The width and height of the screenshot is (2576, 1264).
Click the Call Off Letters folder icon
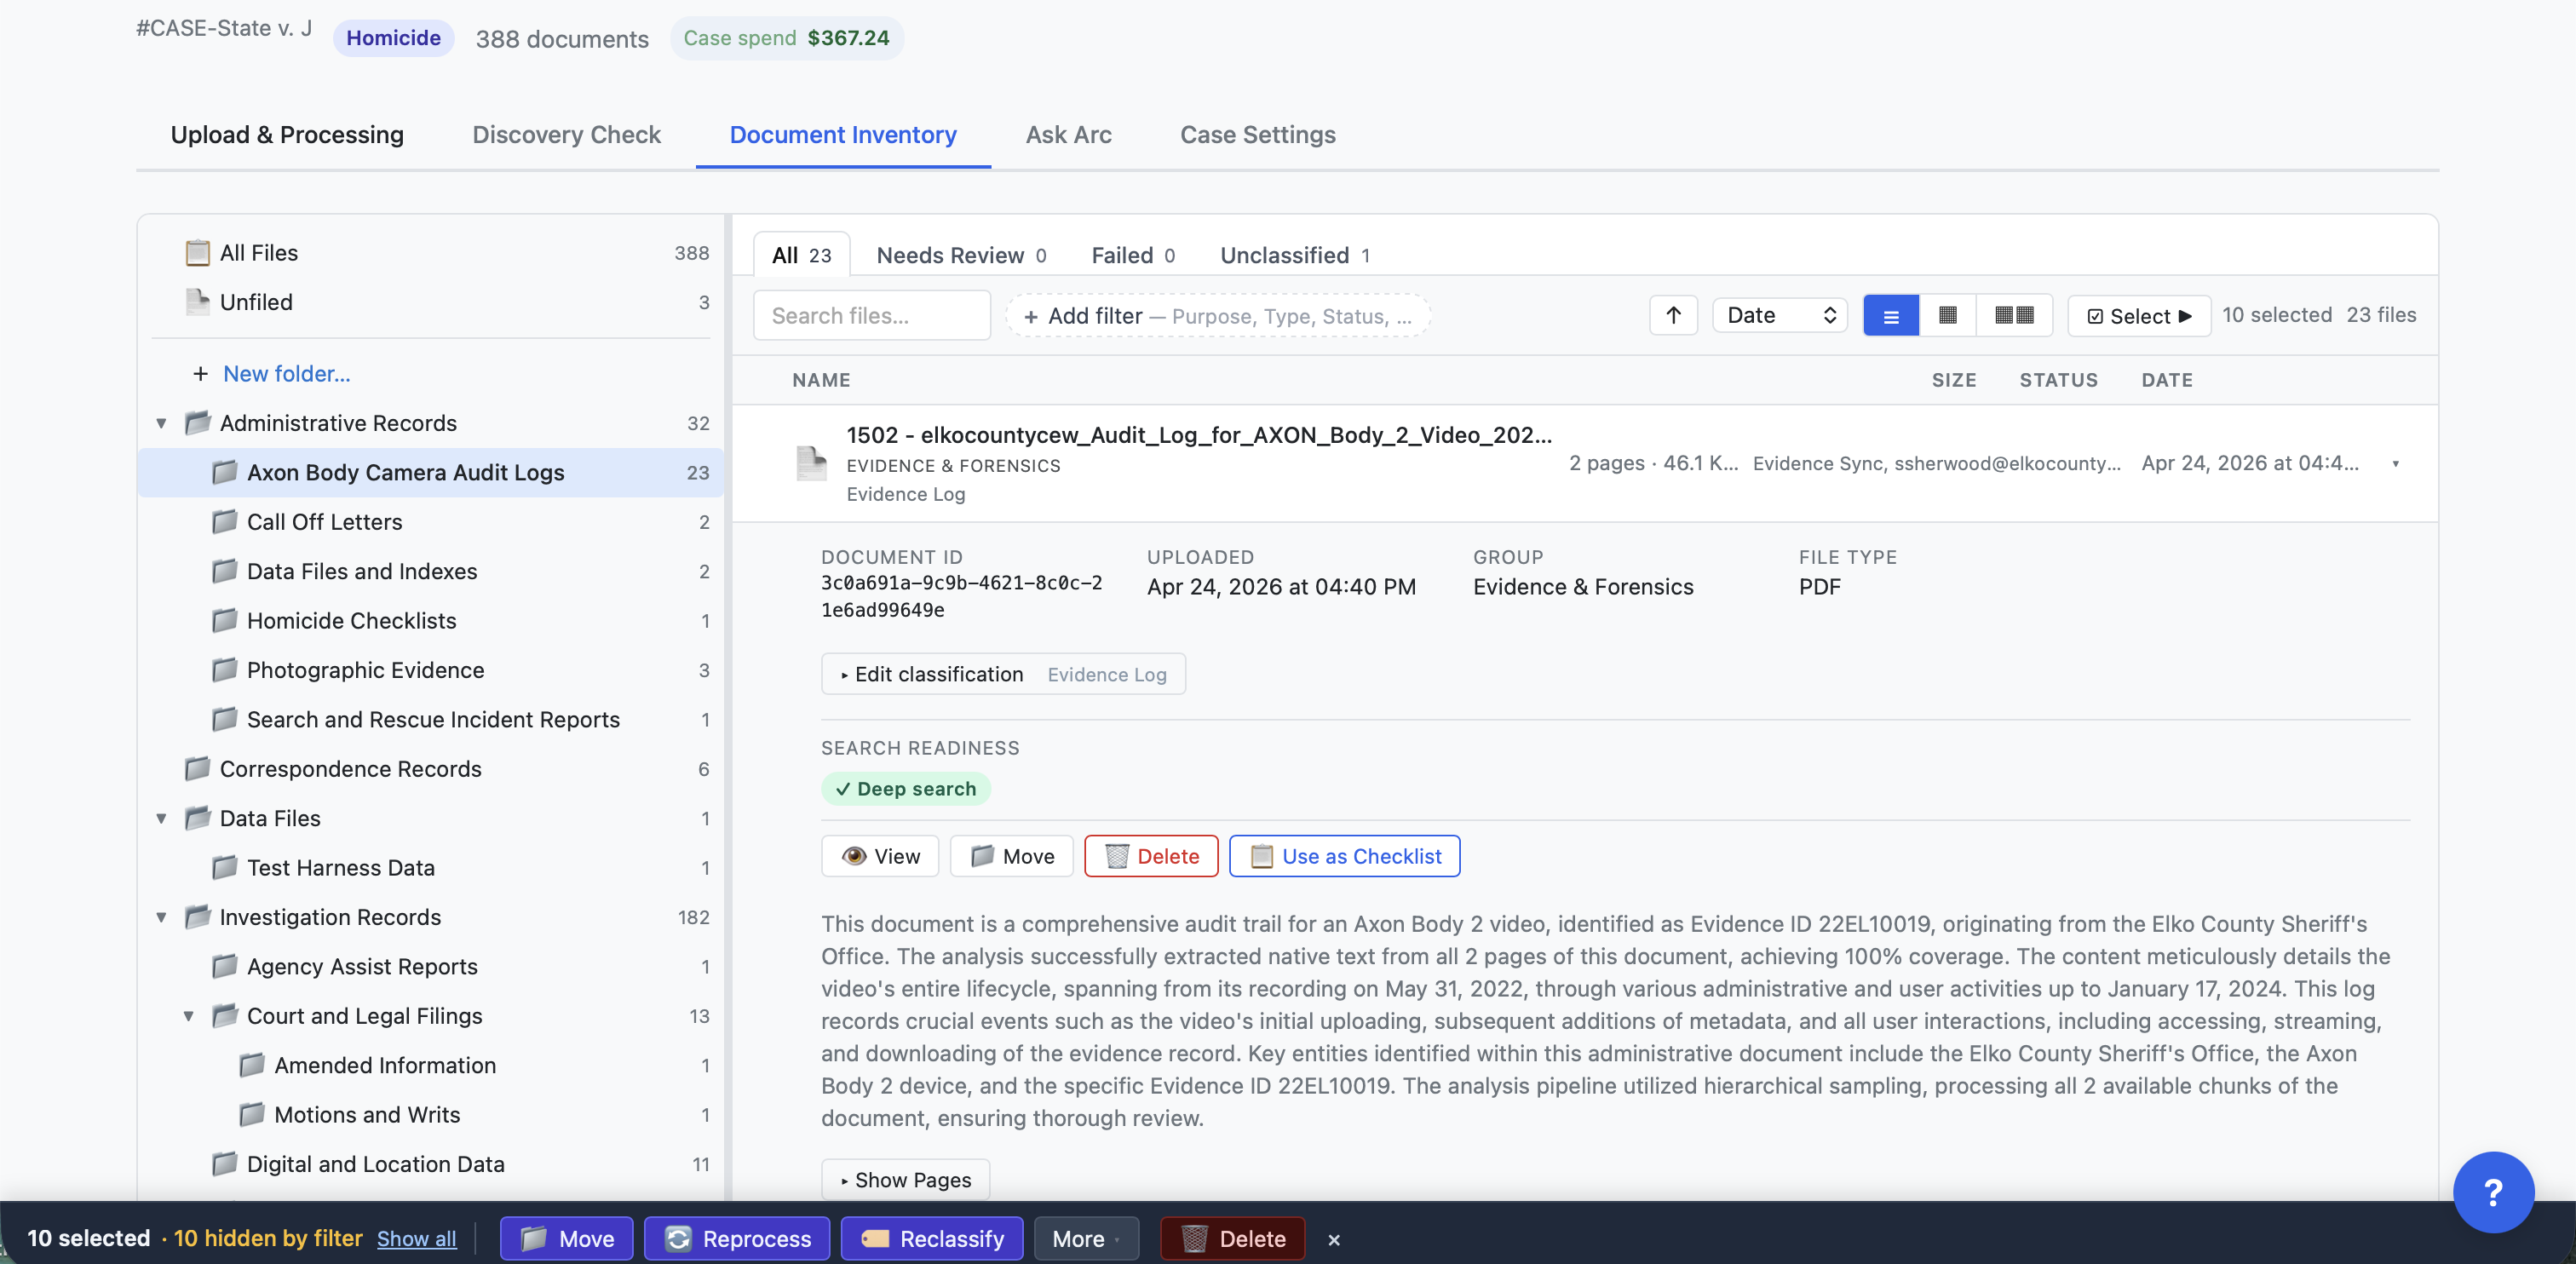[x=225, y=522]
